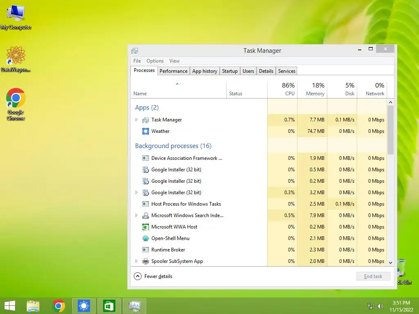Image resolution: width=419 pixels, height=314 pixels.
Task: Switch to the Performance tab
Action: (173, 71)
